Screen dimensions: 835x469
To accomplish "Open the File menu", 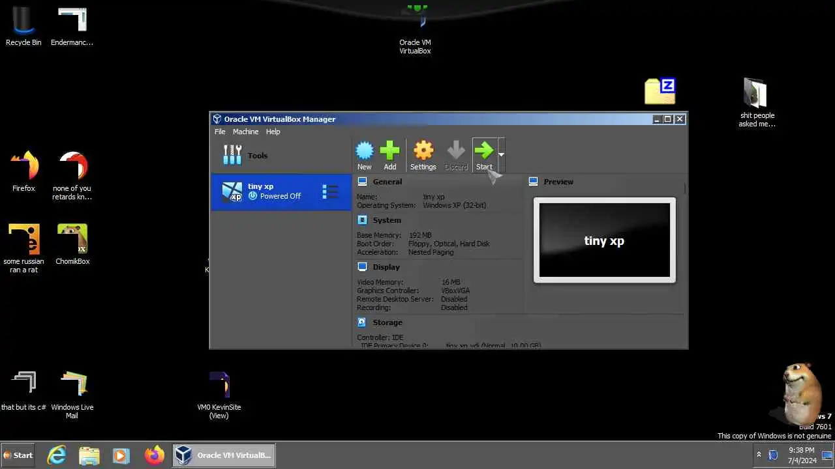I will [220, 132].
